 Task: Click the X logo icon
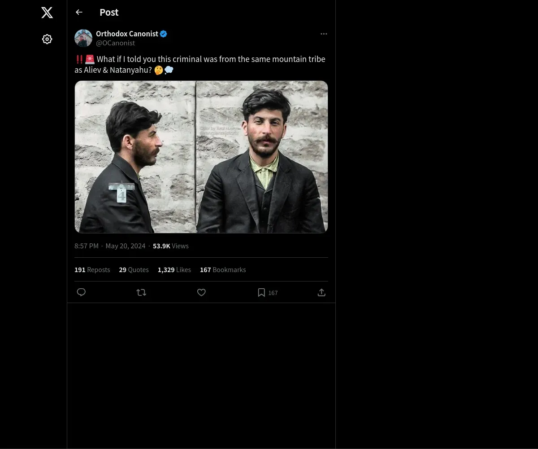click(47, 13)
